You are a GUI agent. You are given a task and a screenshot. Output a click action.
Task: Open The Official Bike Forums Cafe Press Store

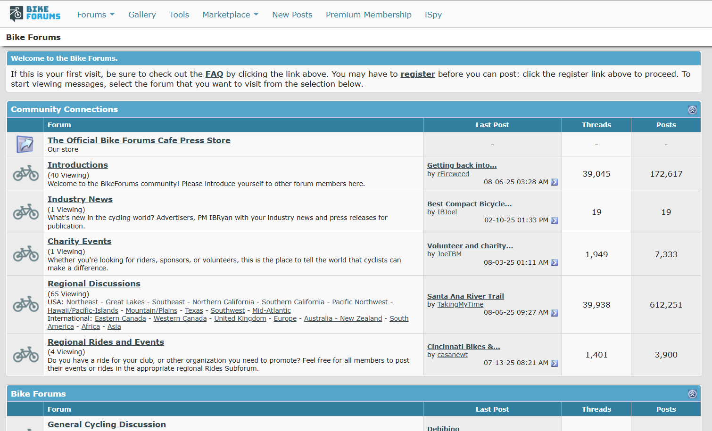139,140
